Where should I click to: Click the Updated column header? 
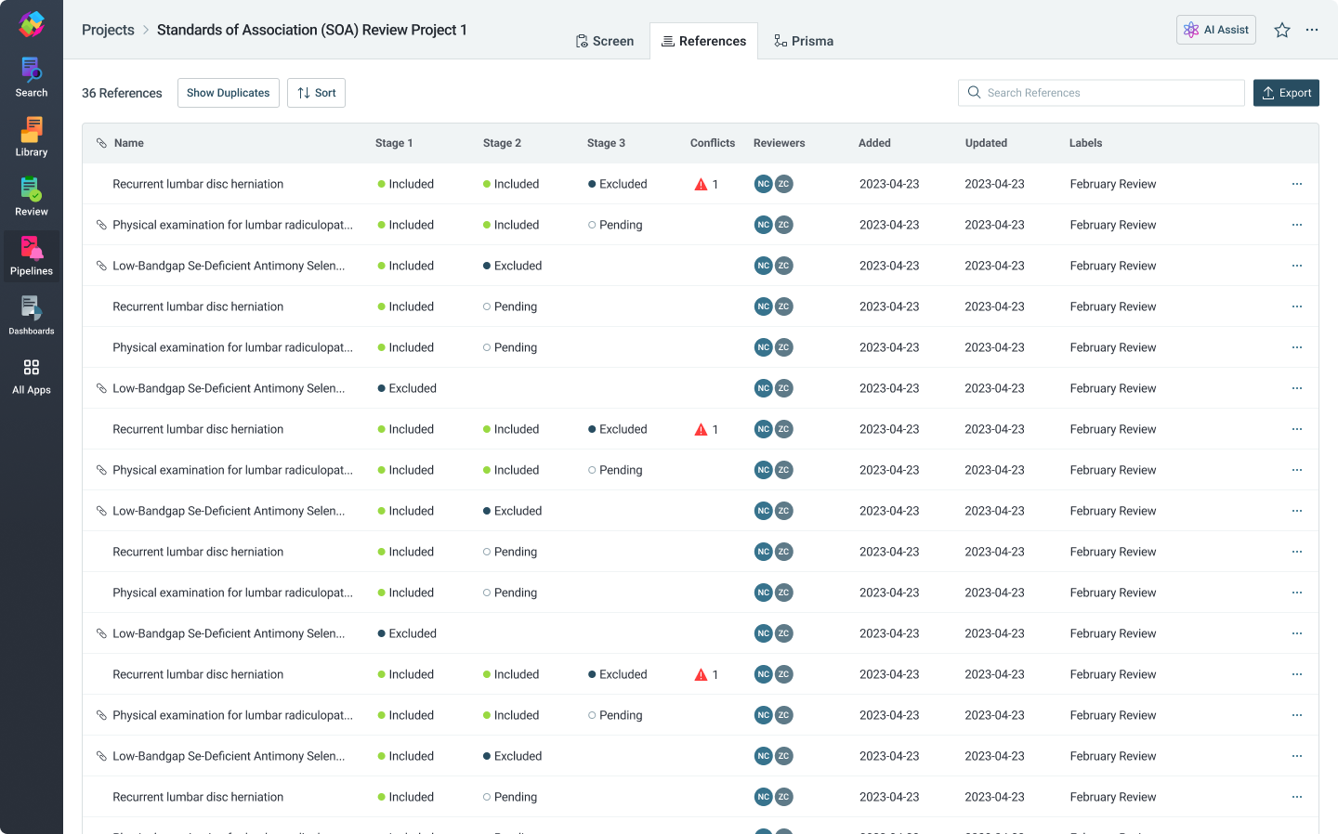[986, 143]
